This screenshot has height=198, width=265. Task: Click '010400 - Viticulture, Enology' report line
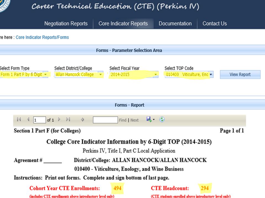(129, 169)
